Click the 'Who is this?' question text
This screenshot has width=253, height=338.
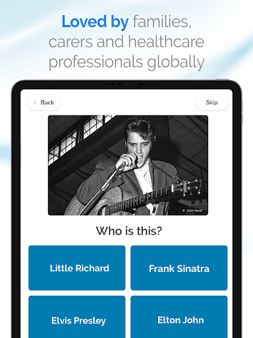(129, 231)
